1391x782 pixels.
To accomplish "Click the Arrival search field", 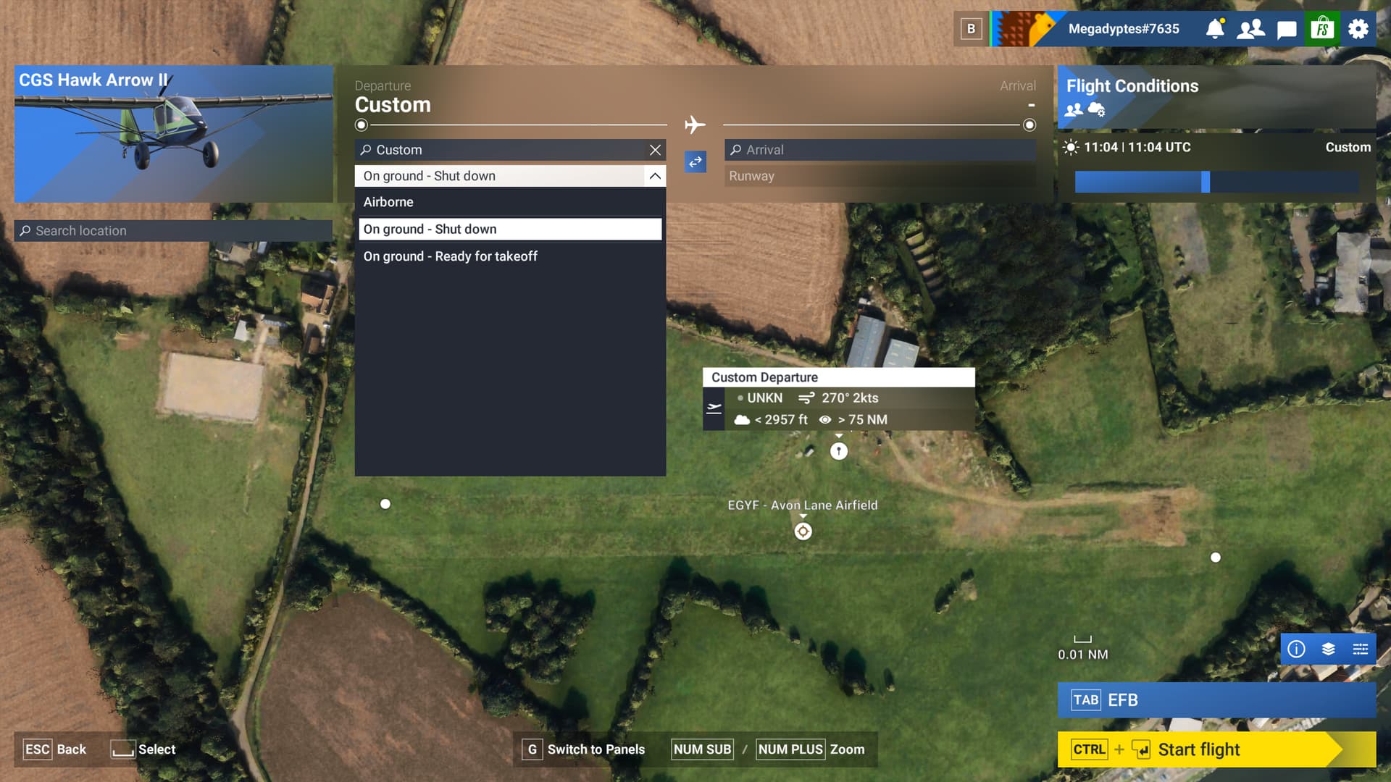I will pos(880,150).
